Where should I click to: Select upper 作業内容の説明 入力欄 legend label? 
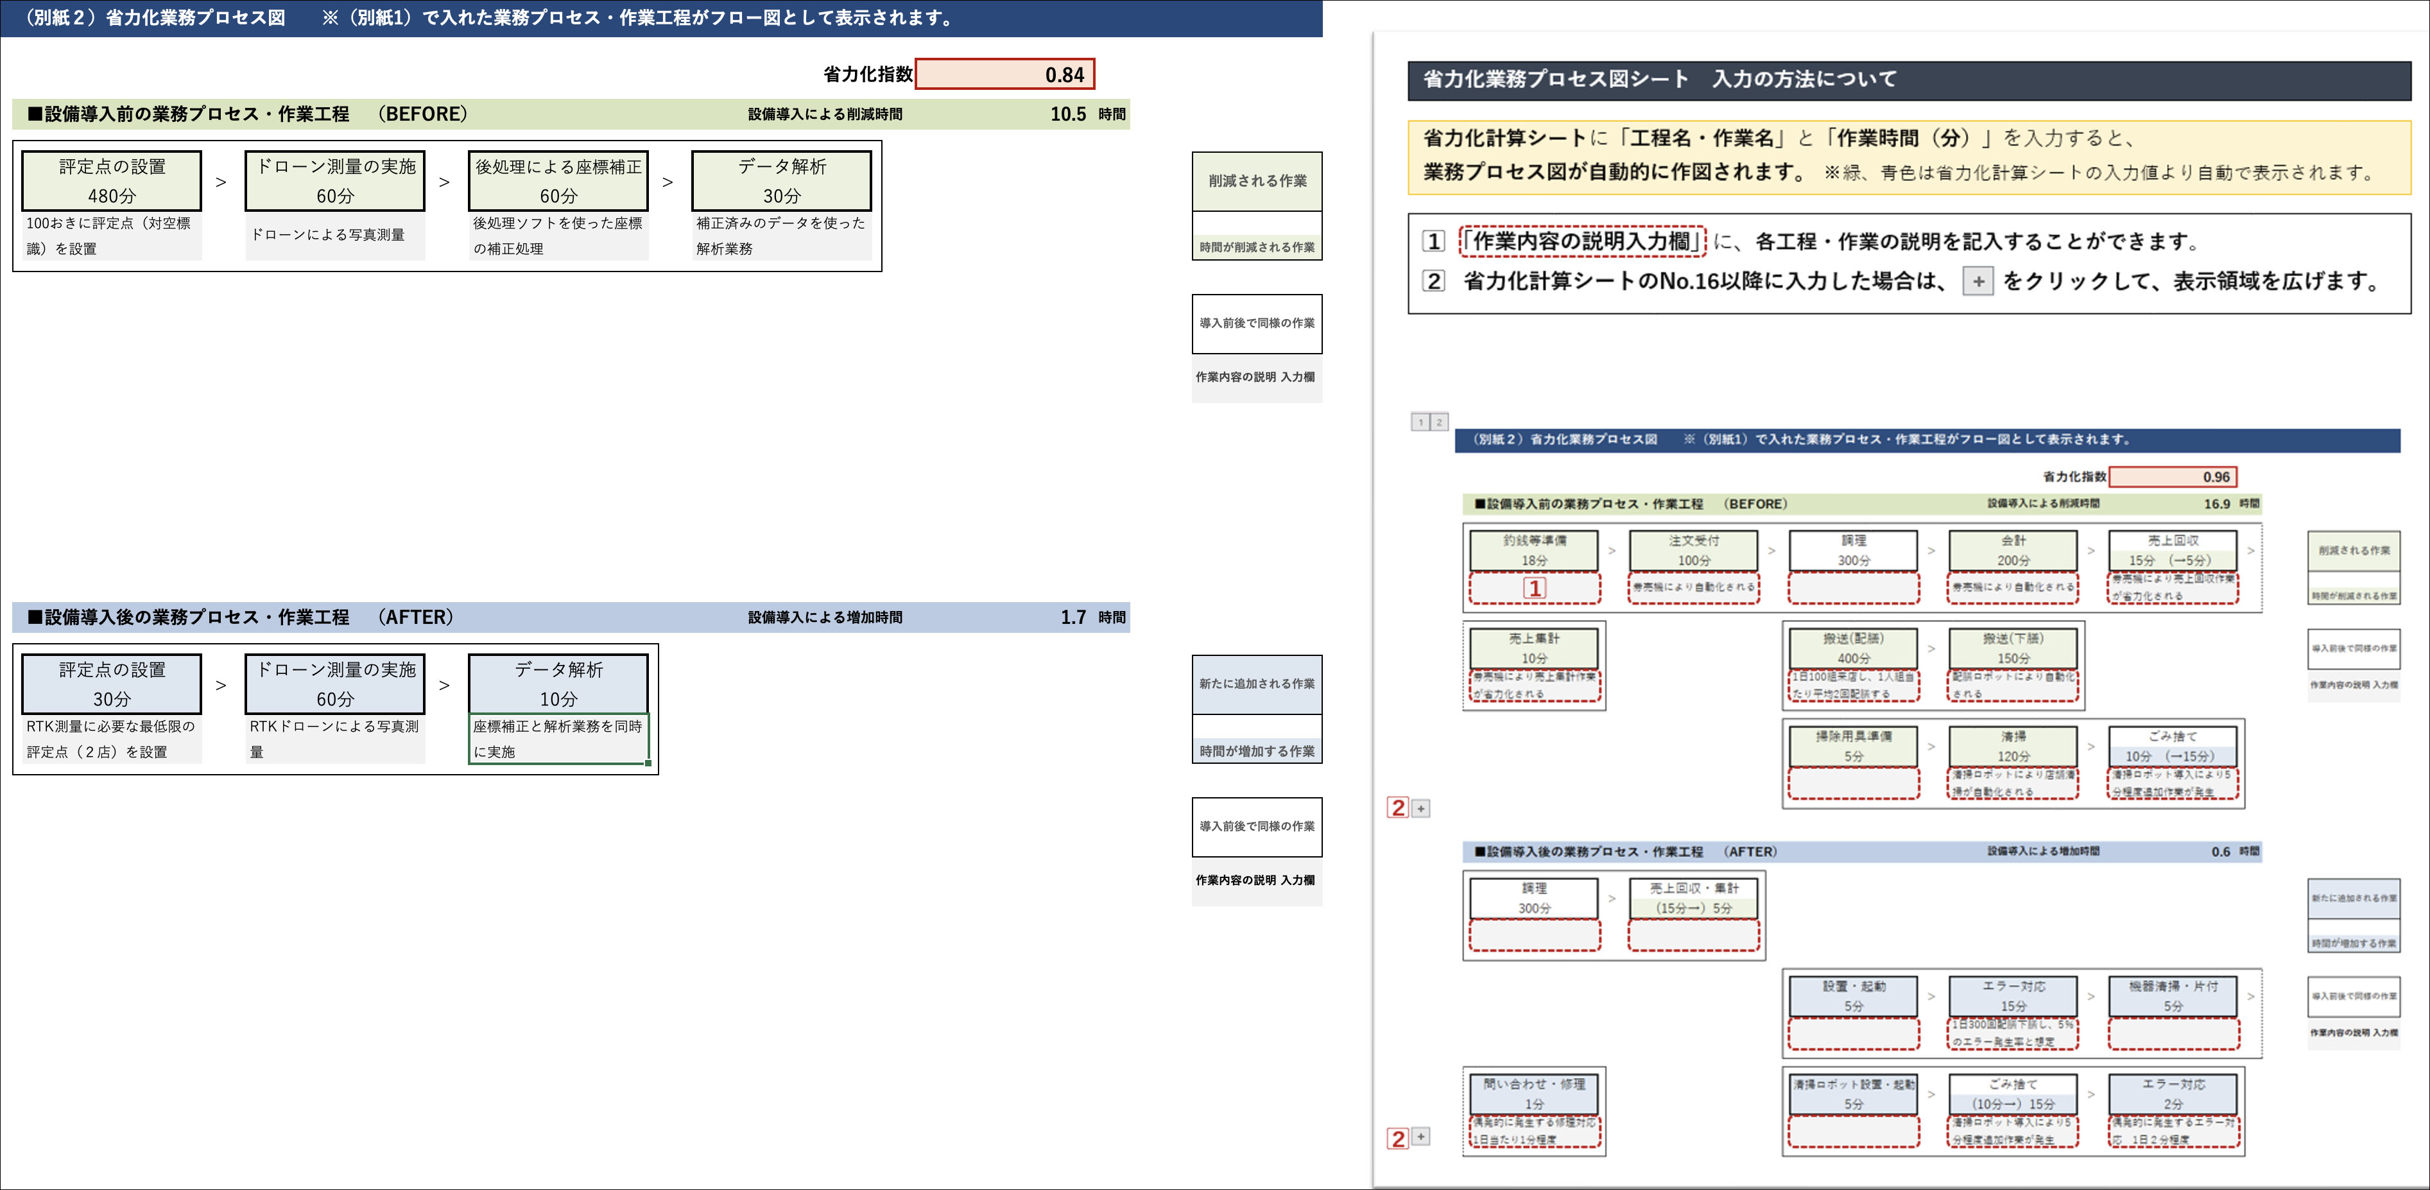coord(1257,377)
